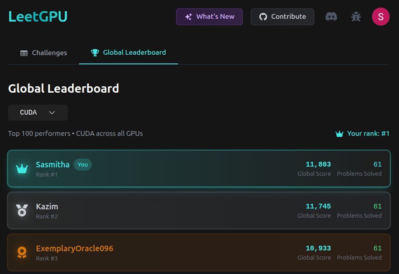
Task: Open the user avatar S menu
Action: (x=381, y=17)
